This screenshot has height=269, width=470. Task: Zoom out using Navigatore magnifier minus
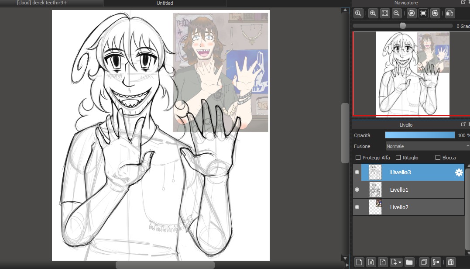397,13
